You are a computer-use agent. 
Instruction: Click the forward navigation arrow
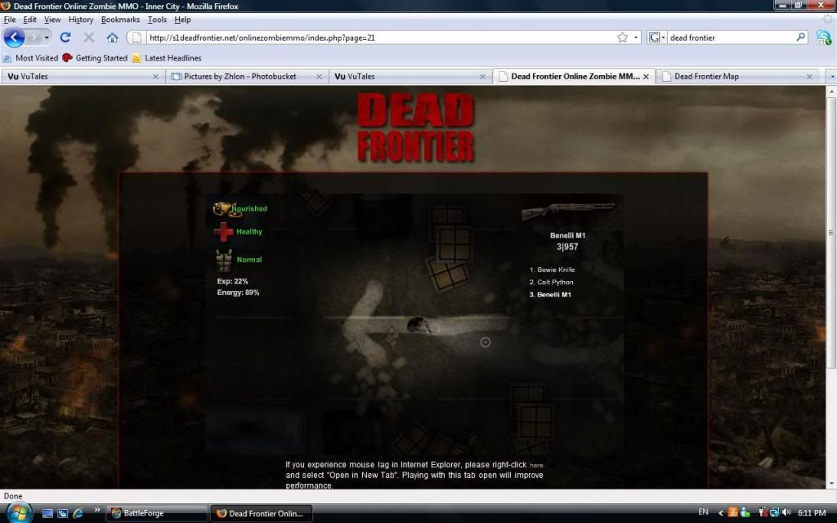tap(34, 38)
